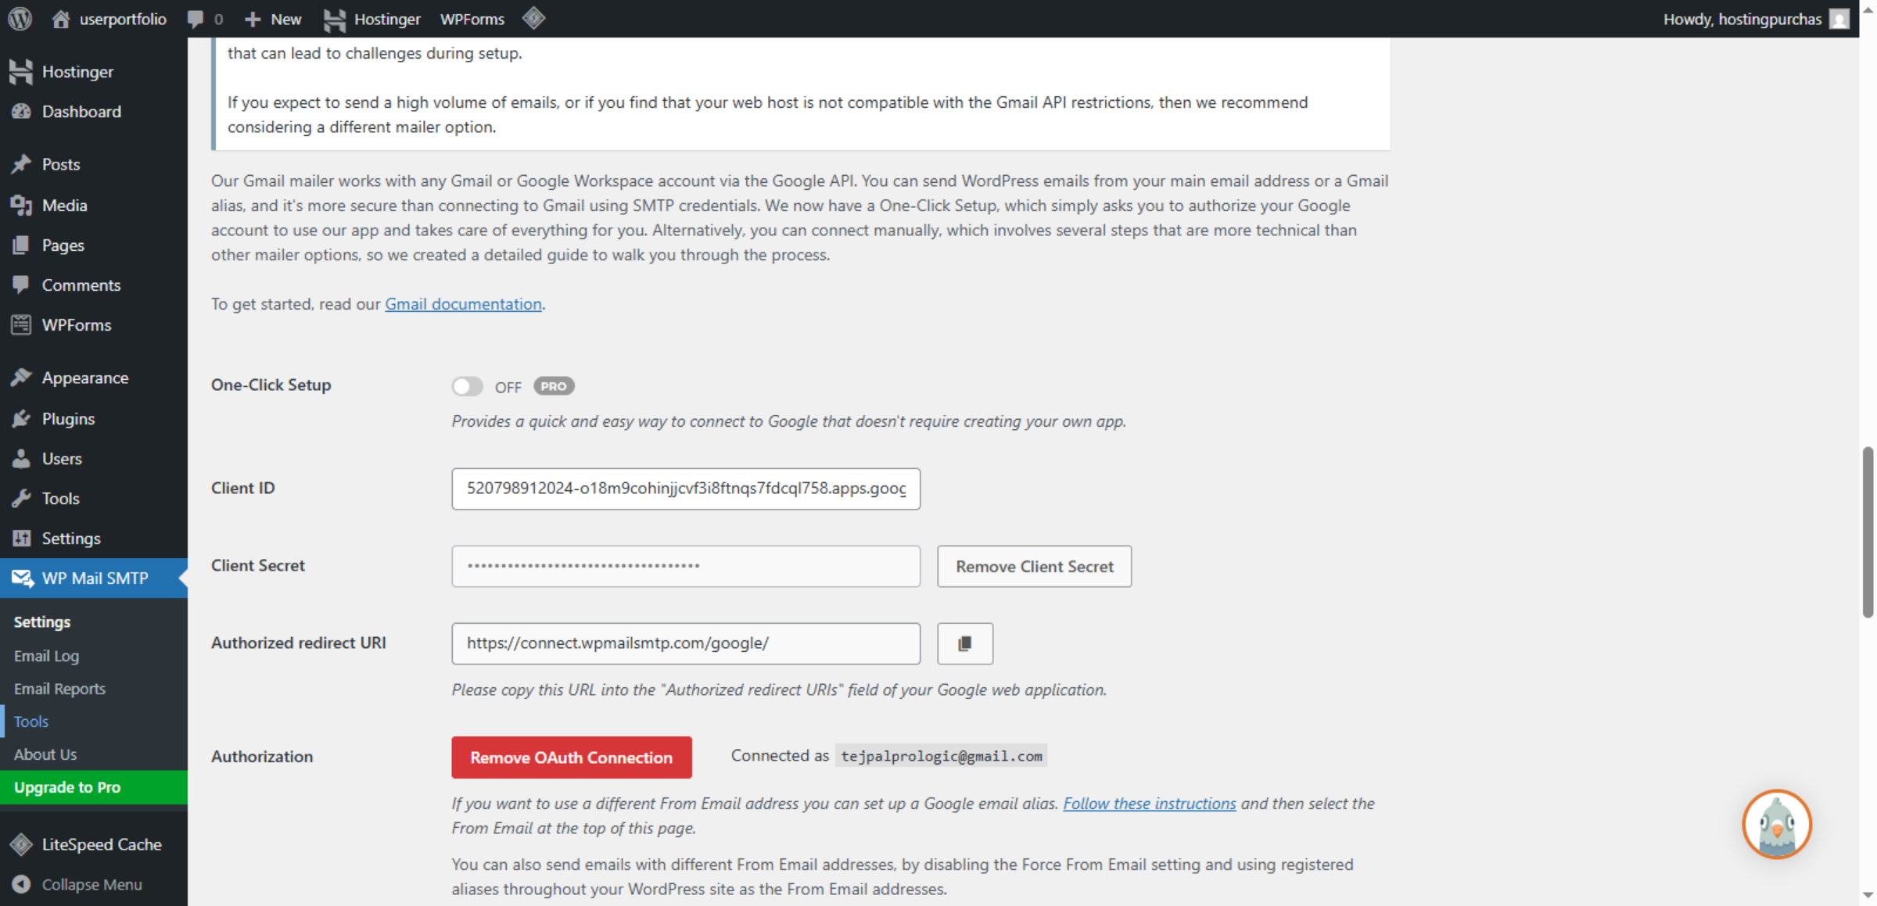Open the chat assistant bird icon

1776,823
